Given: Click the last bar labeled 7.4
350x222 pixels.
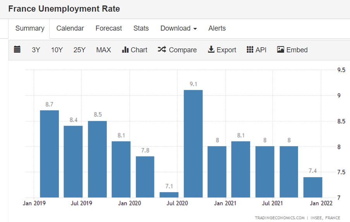Looking at the screenshot, I should [x=313, y=187].
